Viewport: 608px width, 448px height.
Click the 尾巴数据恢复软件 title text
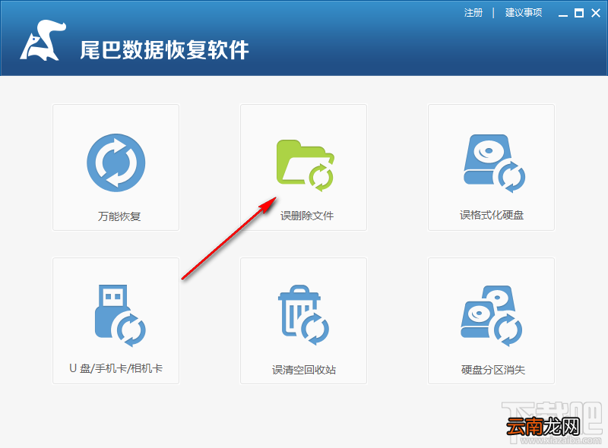pos(164,50)
